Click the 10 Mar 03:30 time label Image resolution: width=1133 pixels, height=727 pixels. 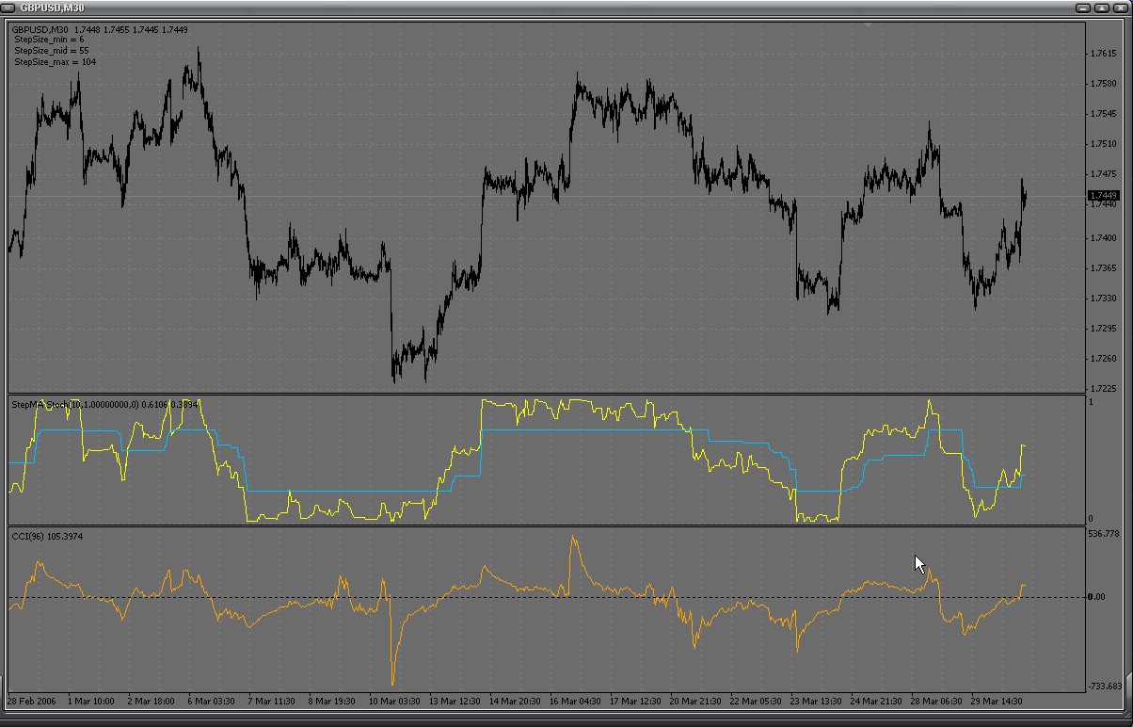pos(394,702)
